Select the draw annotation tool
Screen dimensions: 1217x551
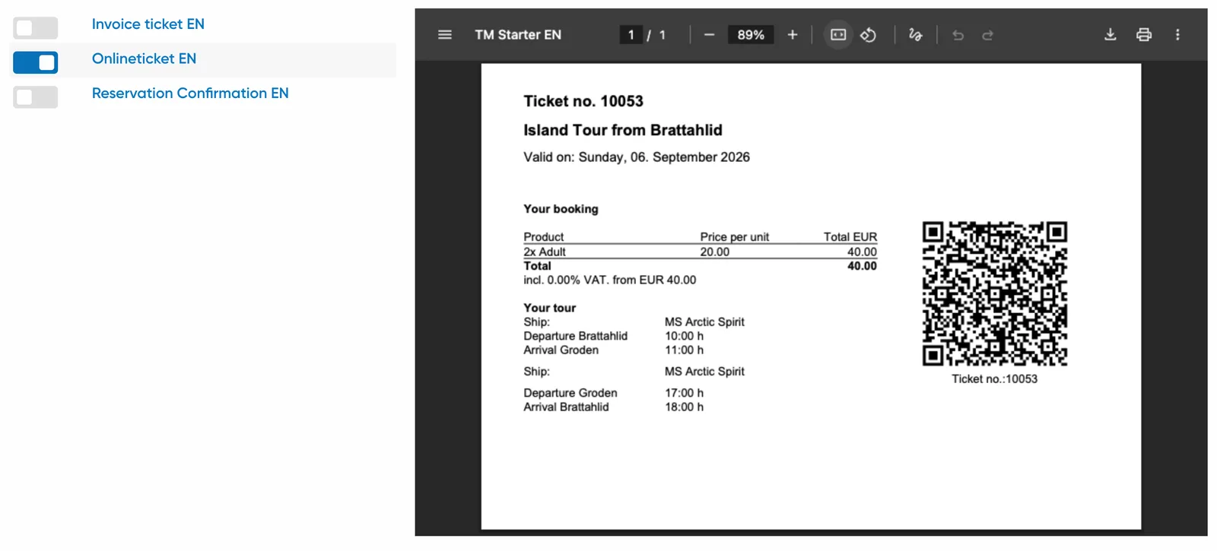click(915, 35)
